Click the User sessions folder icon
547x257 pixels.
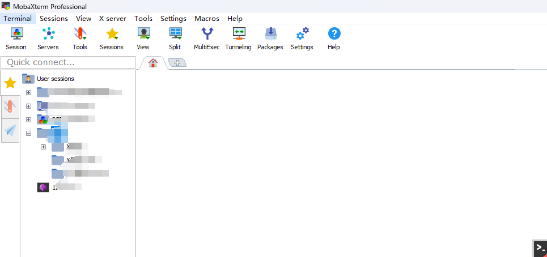tap(28, 79)
